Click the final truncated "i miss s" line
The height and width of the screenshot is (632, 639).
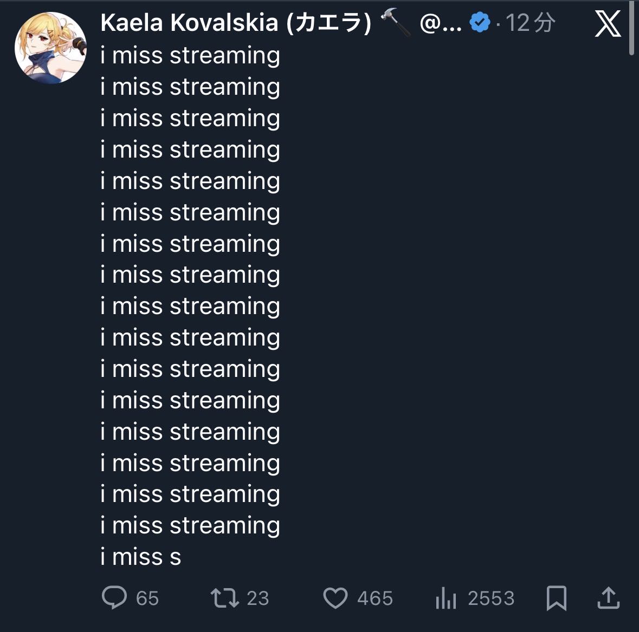pyautogui.click(x=141, y=557)
